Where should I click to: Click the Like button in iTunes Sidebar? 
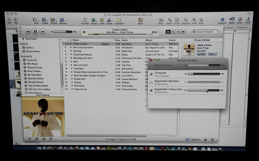tap(201, 54)
